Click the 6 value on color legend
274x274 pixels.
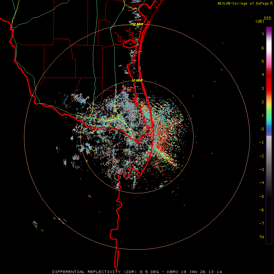coord(263,48)
